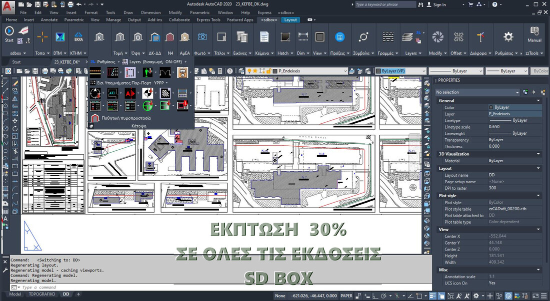Click the Ρυθμίσεις gear icon in ribbon
Viewport: 550px width, 301px height.
click(x=508, y=37)
